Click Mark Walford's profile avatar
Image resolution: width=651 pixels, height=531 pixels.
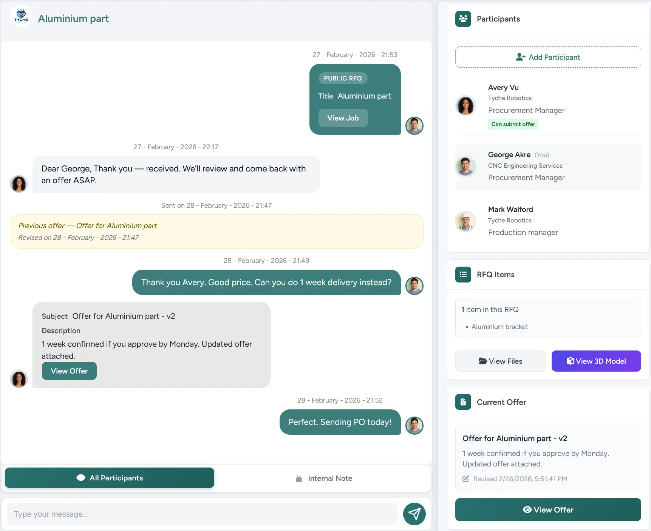(466, 222)
